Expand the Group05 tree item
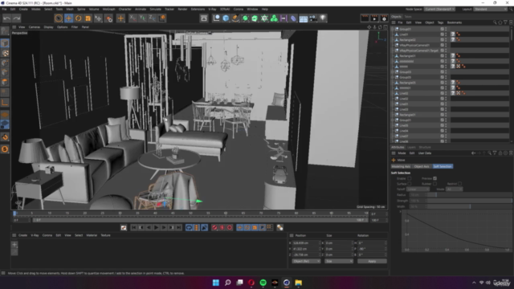The width and height of the screenshot is (514, 289). (393, 77)
